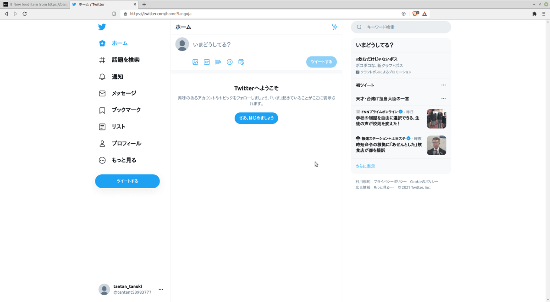Click the Brave Rewards triangle icon
Screen dimensions: 550x302
click(425, 14)
